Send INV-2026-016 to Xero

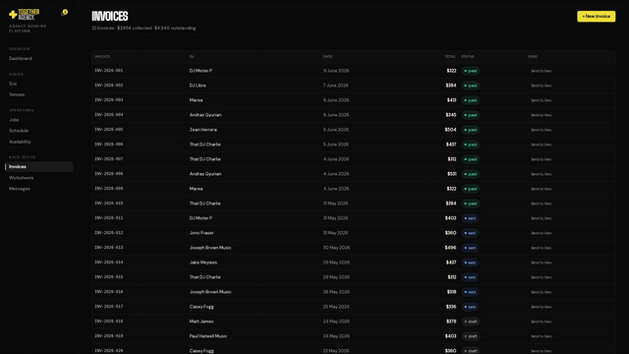point(542,292)
